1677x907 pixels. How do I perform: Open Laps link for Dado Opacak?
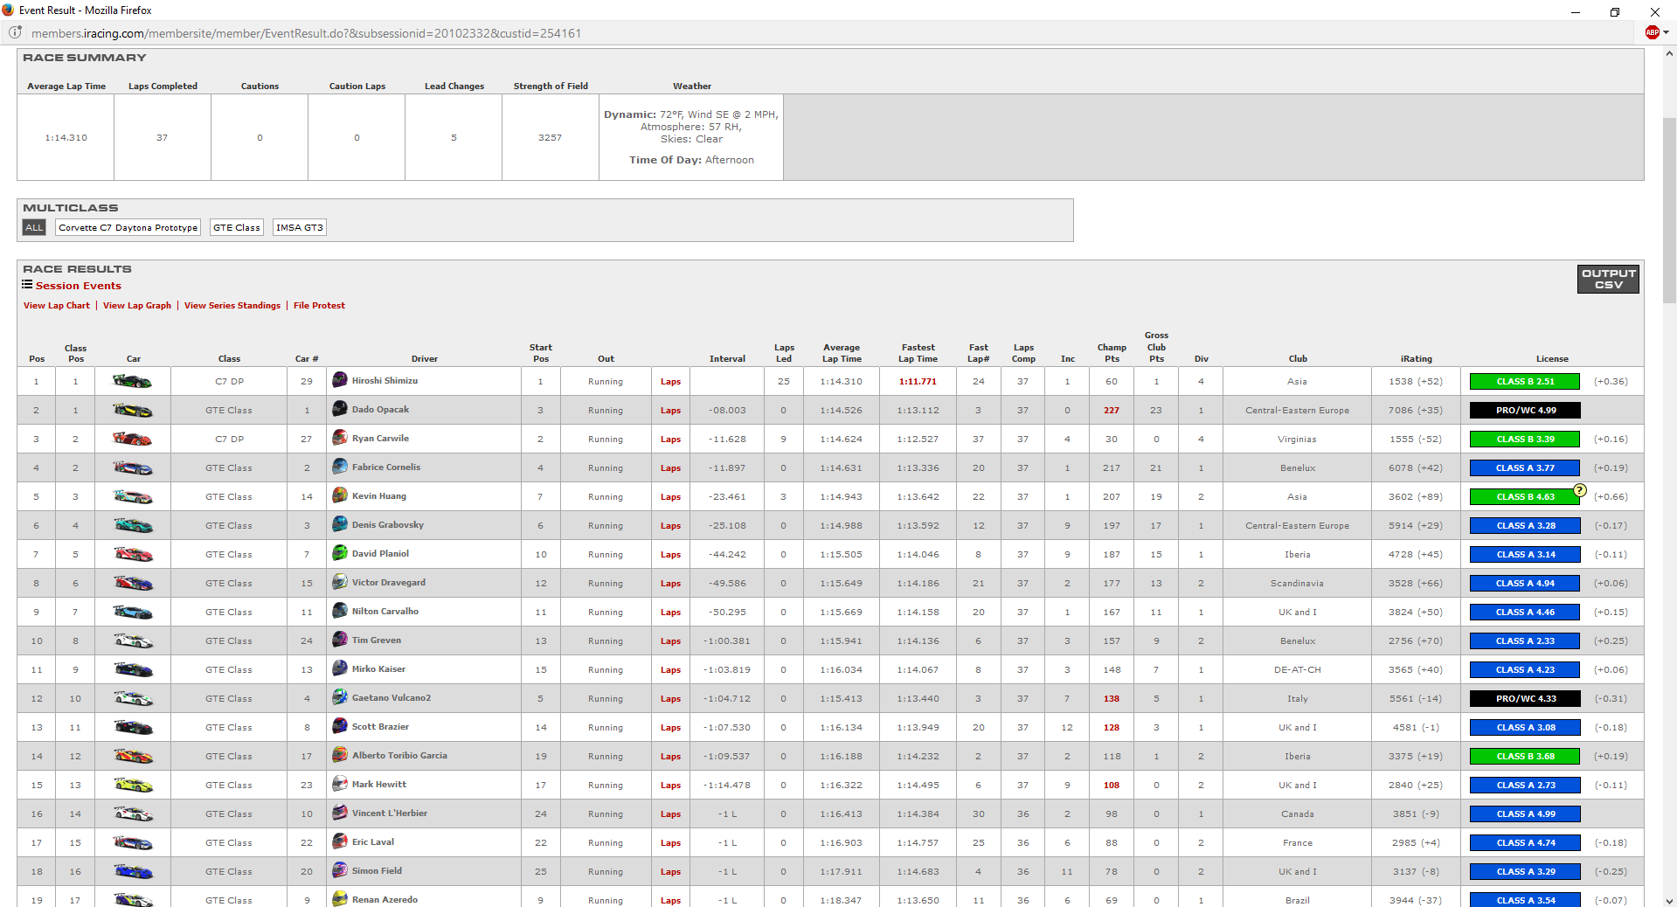point(670,411)
